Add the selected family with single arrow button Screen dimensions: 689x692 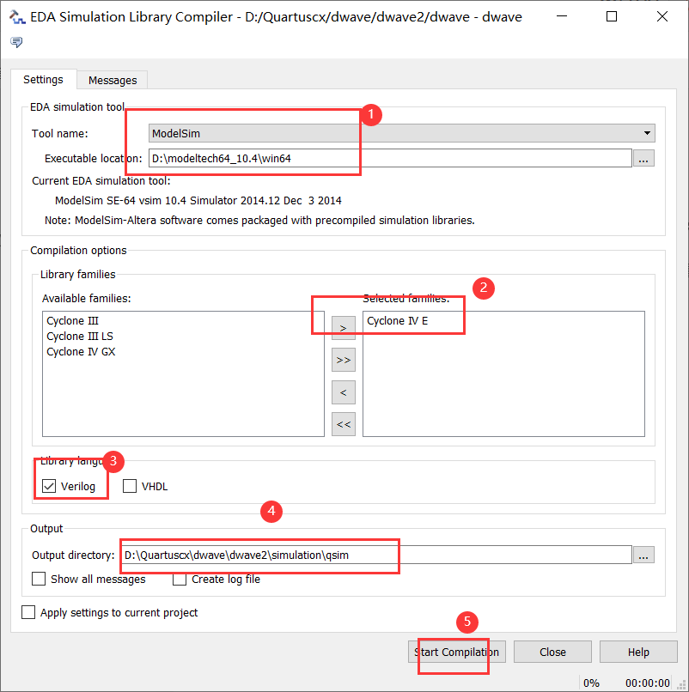coord(344,328)
